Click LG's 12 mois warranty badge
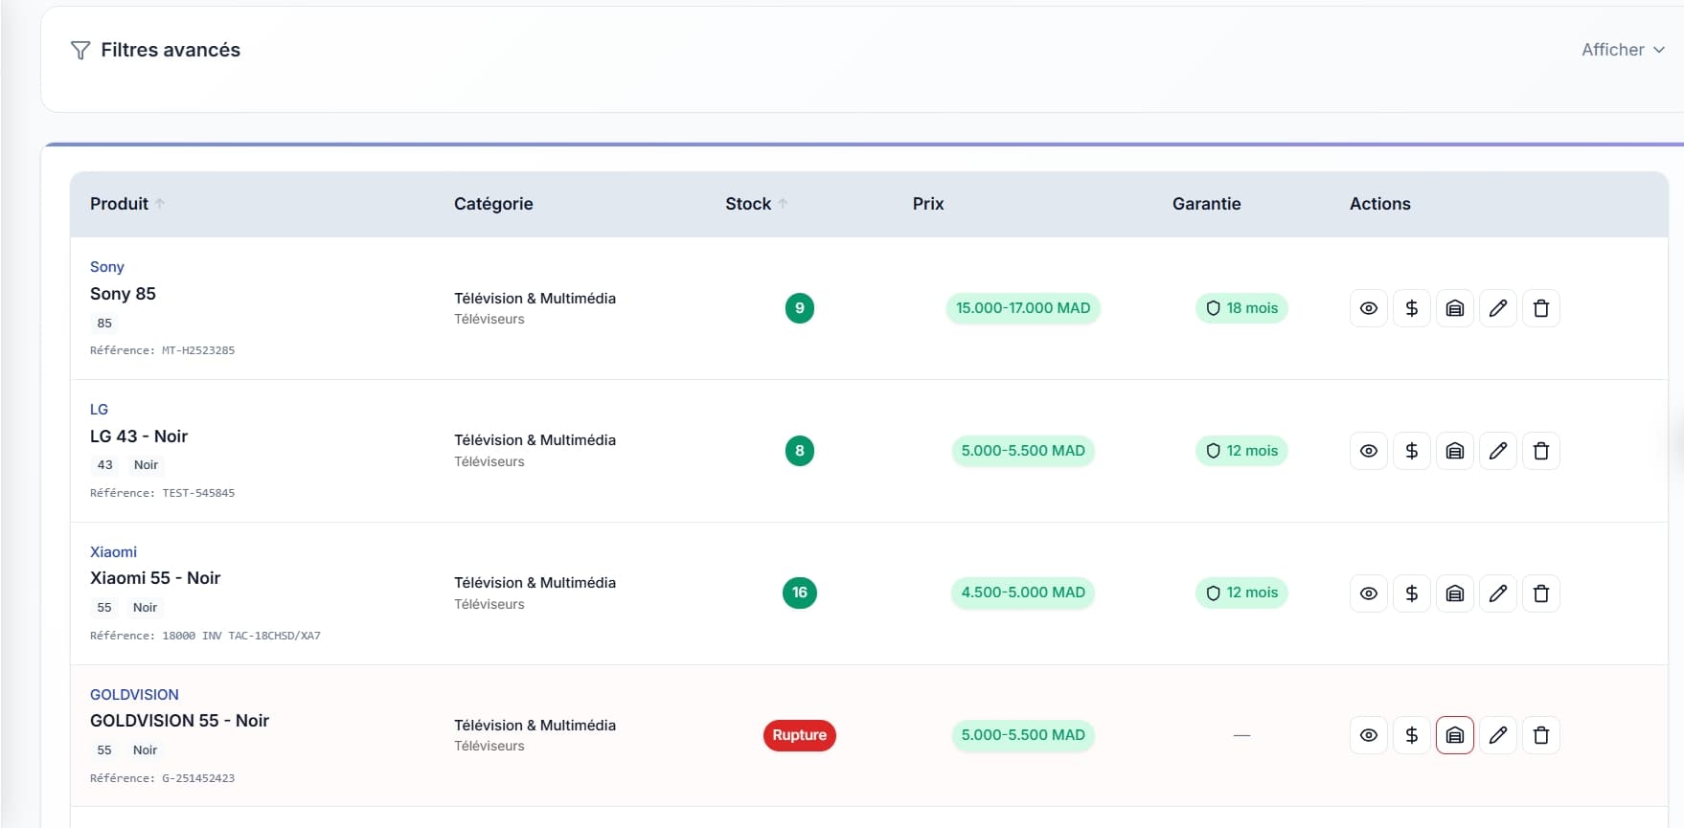Viewport: 1684px width, 828px height. (1241, 451)
